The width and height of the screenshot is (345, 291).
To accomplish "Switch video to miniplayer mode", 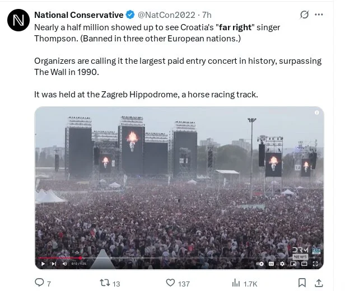I will point(293,264).
